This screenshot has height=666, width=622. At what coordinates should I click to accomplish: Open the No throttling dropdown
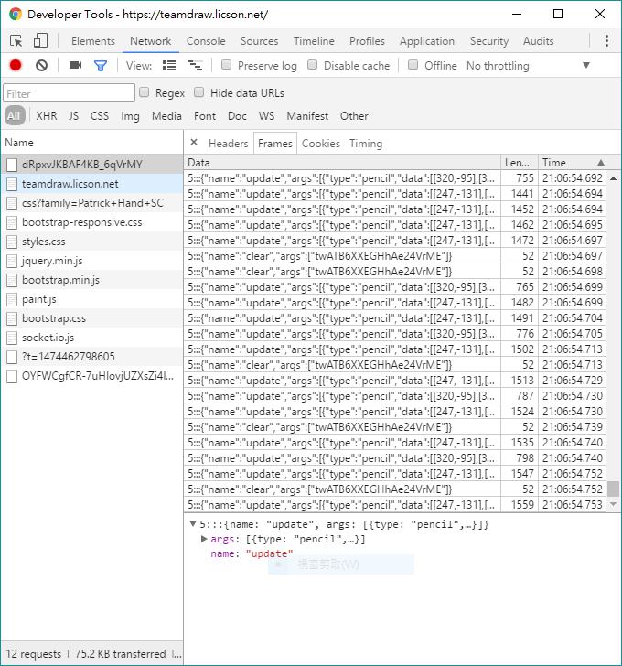coord(529,66)
